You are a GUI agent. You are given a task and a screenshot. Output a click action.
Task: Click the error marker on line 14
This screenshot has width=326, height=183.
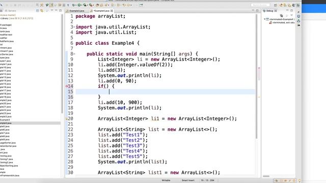(67, 86)
